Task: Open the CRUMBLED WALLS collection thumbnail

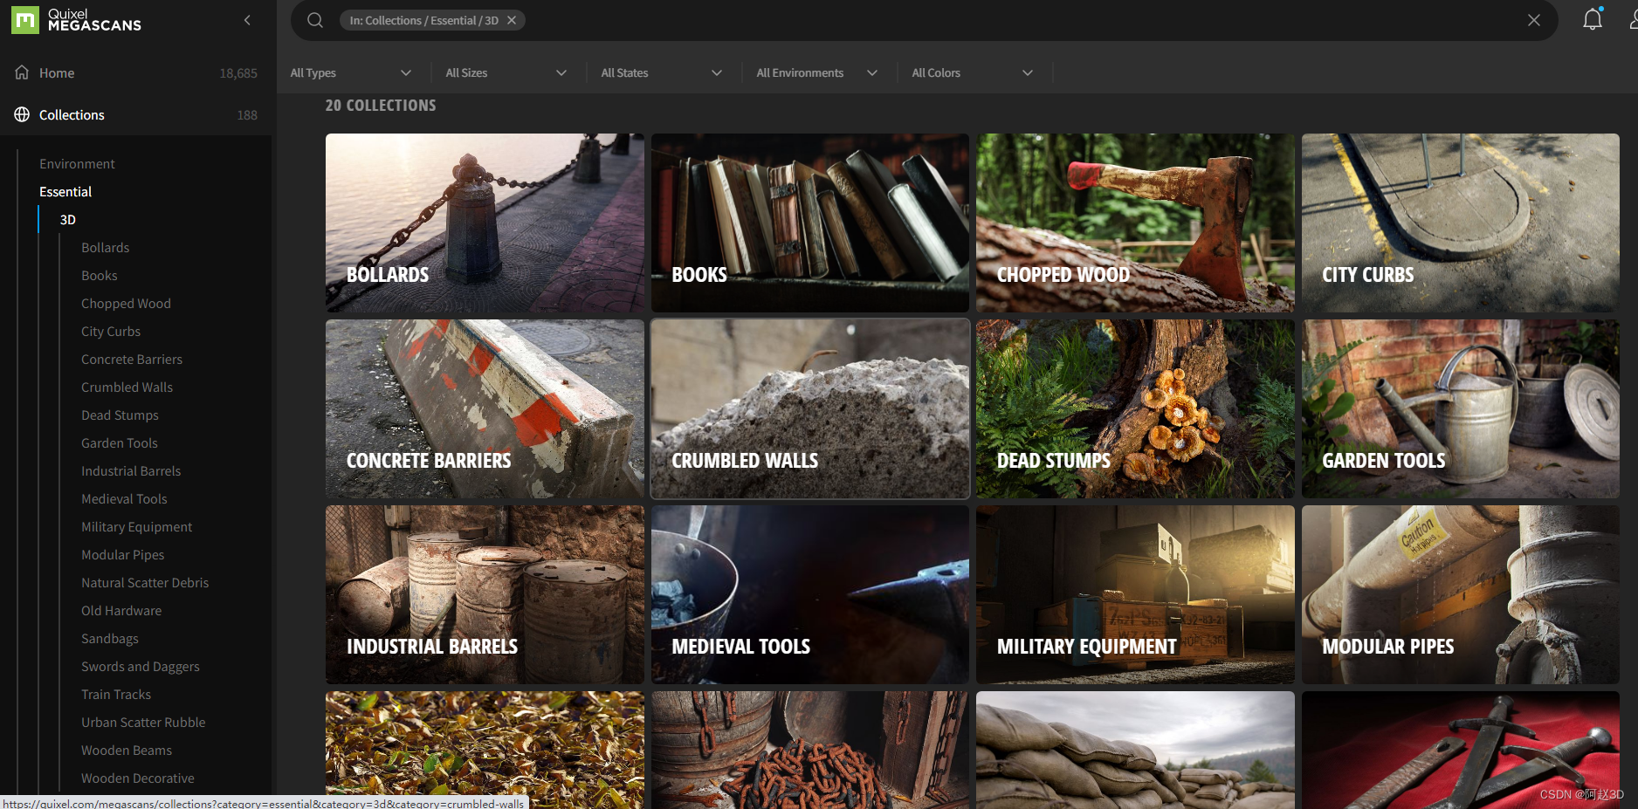Action: click(810, 408)
